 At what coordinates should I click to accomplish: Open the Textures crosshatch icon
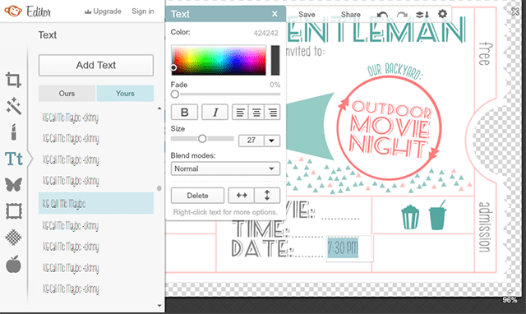click(x=13, y=238)
